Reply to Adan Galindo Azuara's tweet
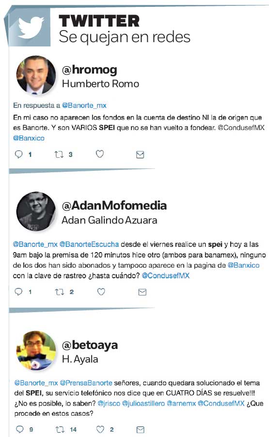The height and width of the screenshot is (437, 269). 18,292
